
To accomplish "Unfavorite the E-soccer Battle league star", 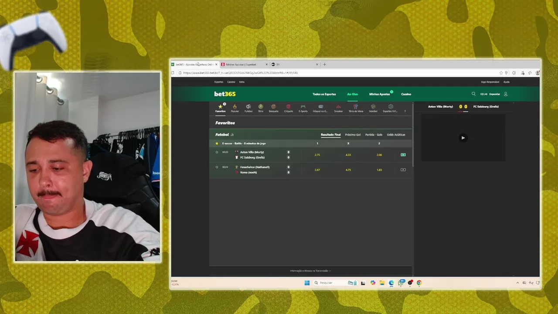I will click(217, 143).
